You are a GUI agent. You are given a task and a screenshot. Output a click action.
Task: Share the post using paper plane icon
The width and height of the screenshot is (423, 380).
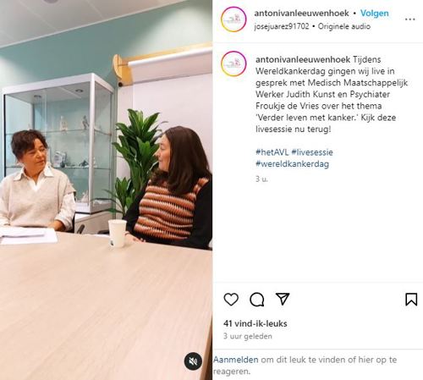tap(283, 299)
